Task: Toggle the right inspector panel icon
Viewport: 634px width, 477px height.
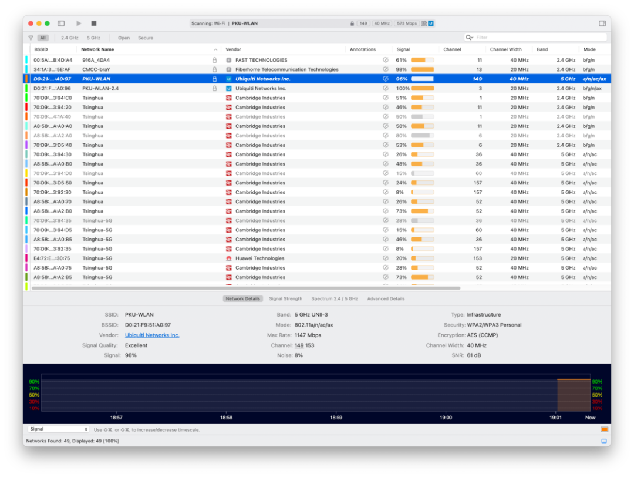Action: pos(602,23)
